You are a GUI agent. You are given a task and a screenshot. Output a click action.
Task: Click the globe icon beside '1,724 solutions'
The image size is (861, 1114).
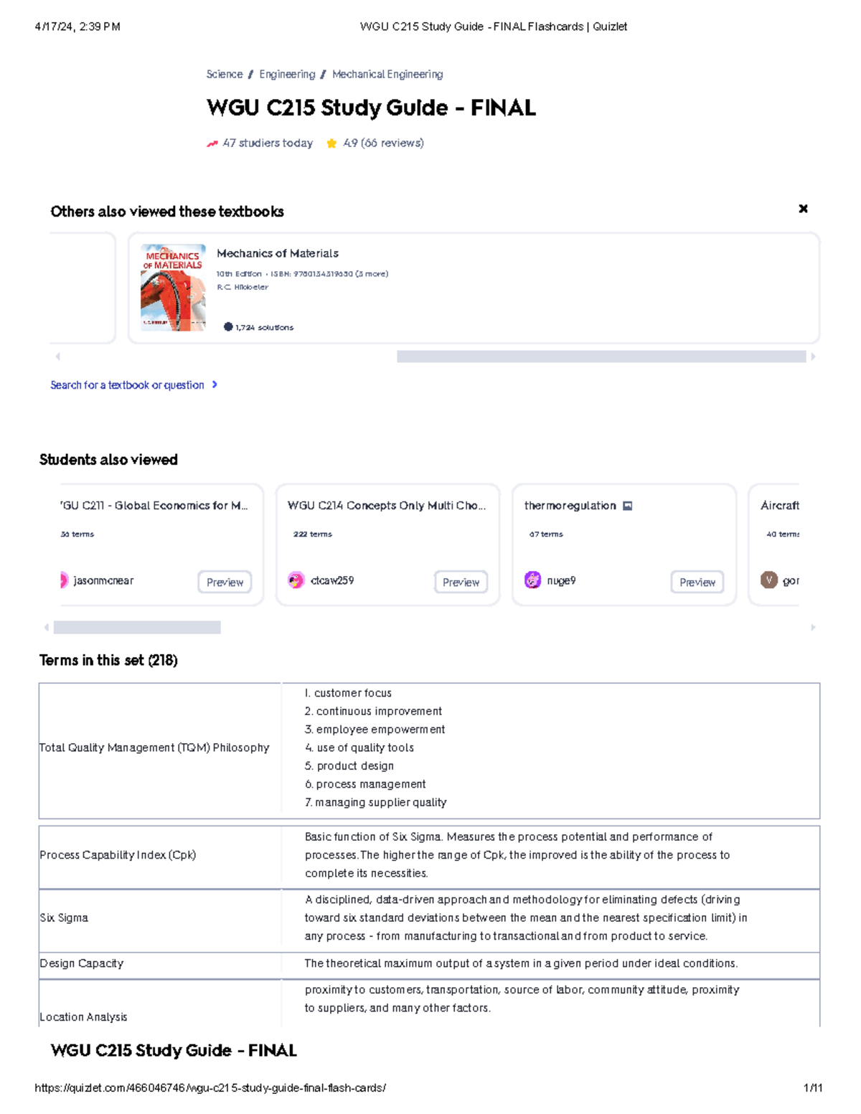(228, 327)
